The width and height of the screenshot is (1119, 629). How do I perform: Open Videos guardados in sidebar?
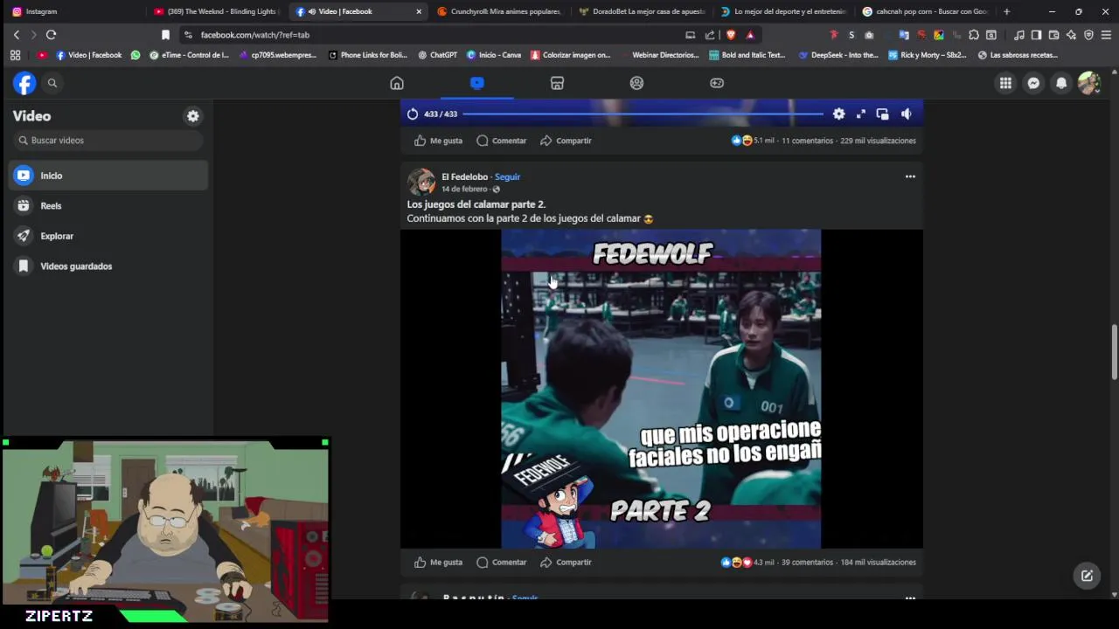[x=110, y=266]
